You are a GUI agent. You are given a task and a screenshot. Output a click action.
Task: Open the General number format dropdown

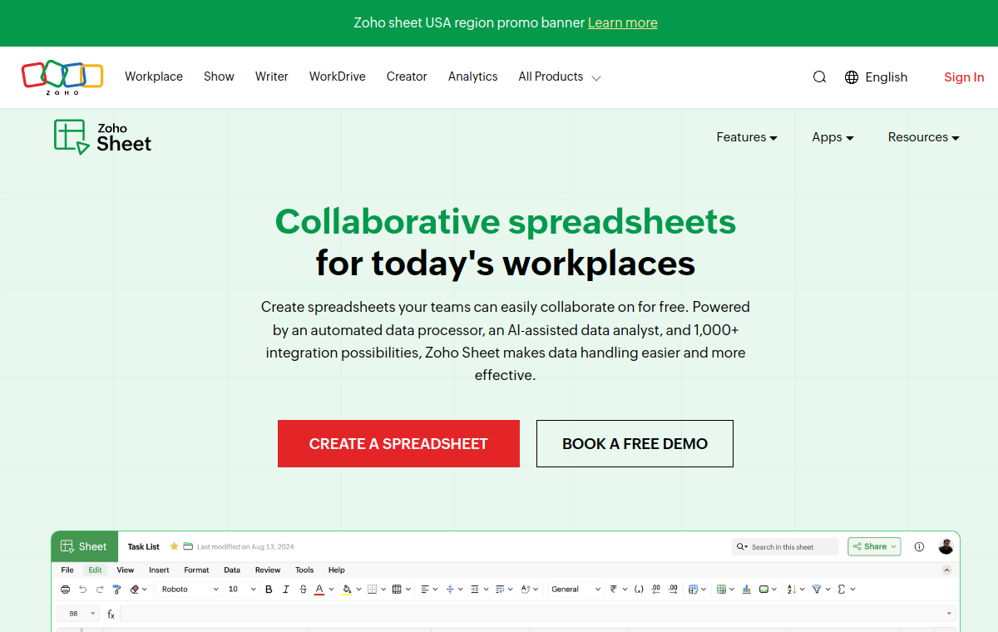click(x=576, y=590)
